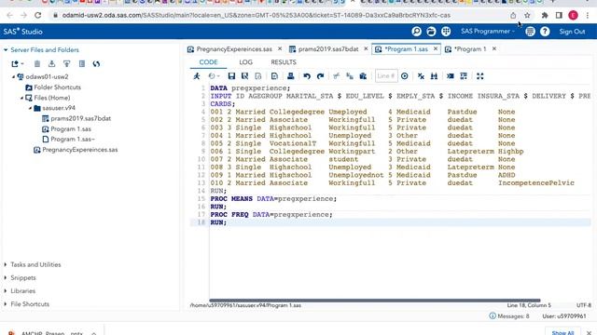The image size is (597, 335).
Task: Expand the Tasks and Utilities section
Action: (x=6, y=264)
